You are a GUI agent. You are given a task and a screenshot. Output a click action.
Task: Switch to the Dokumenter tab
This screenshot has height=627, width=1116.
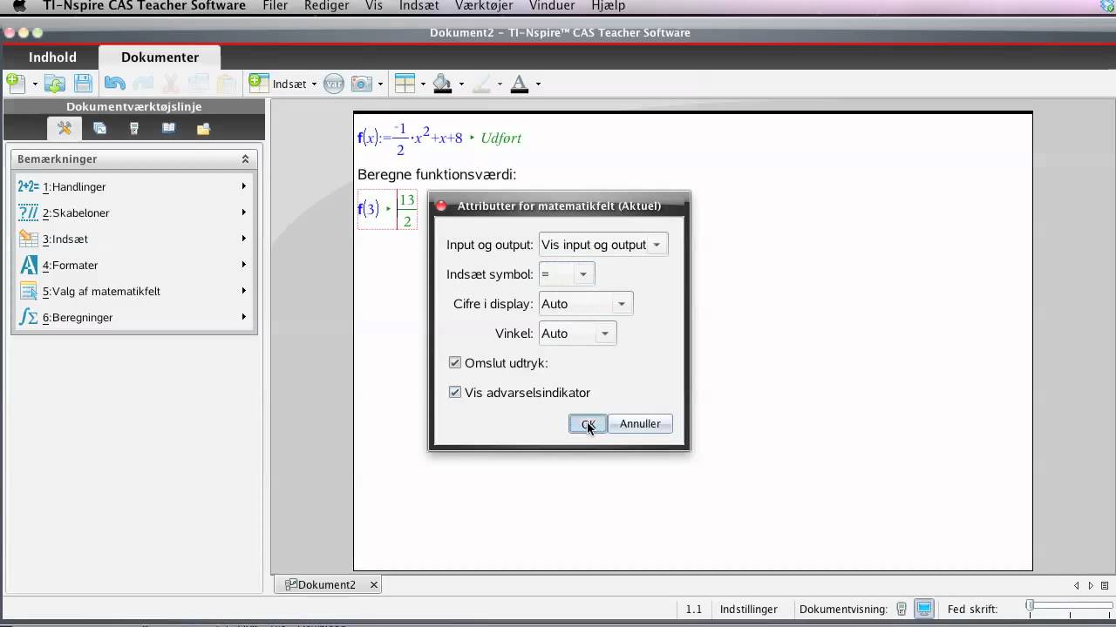(160, 57)
